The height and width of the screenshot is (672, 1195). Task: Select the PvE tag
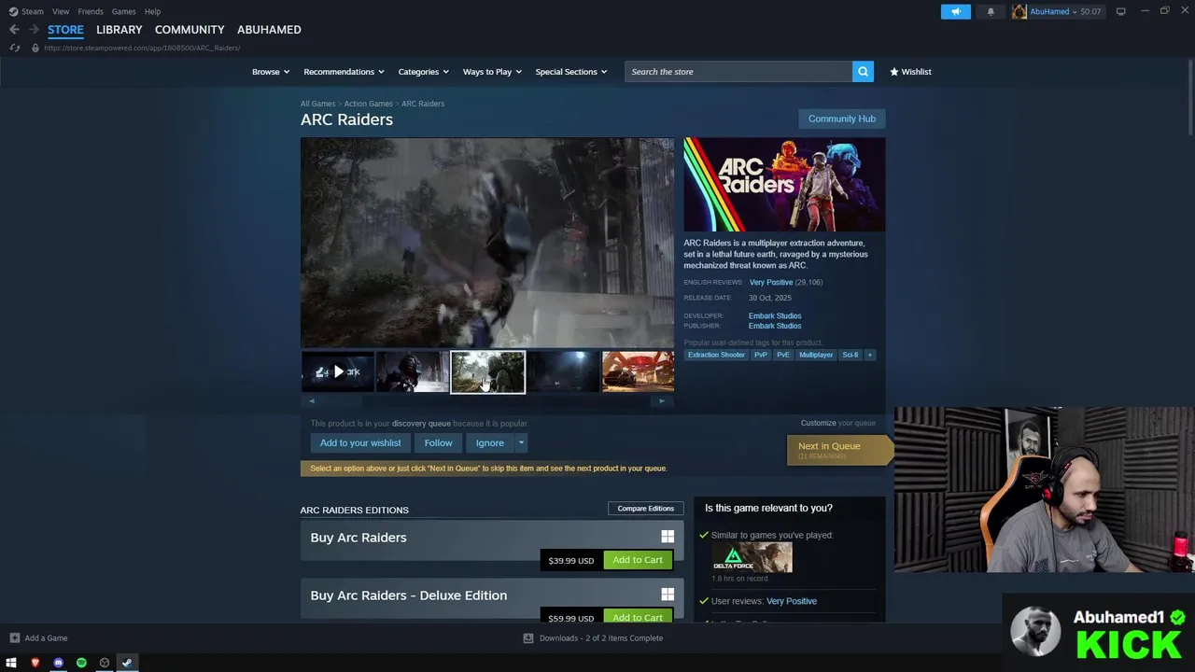[x=782, y=355]
